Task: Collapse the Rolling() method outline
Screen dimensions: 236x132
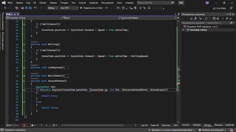Action: (x=24, y=44)
